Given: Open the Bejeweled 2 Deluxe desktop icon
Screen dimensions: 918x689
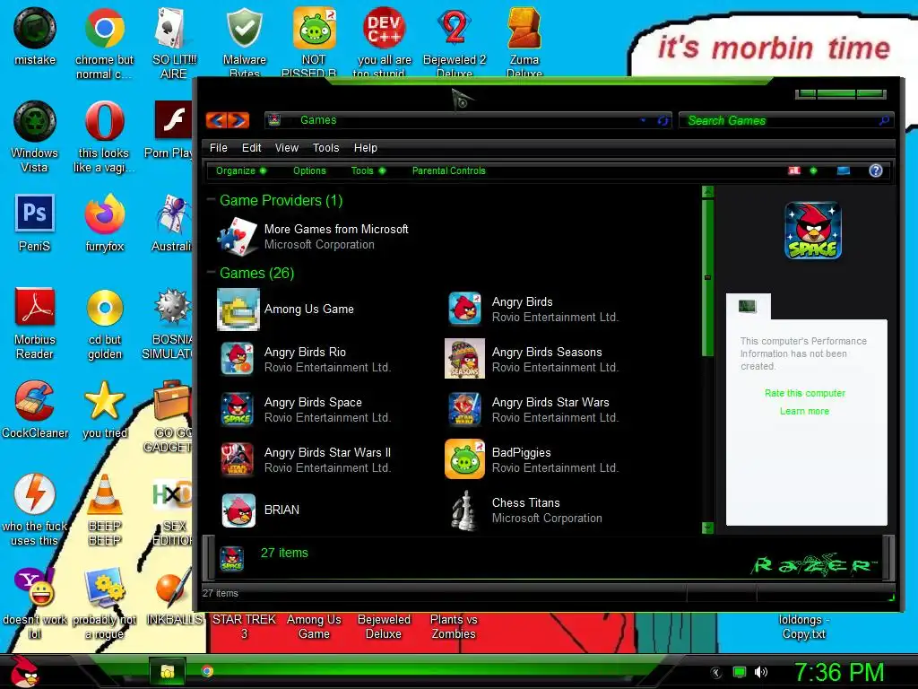Looking at the screenshot, I should pos(455,28).
